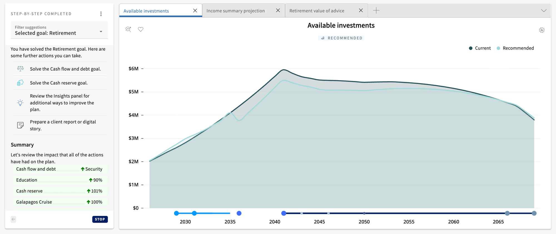Open the step-by-step three-dot options menu
This screenshot has height=234, width=556.
coord(101,14)
